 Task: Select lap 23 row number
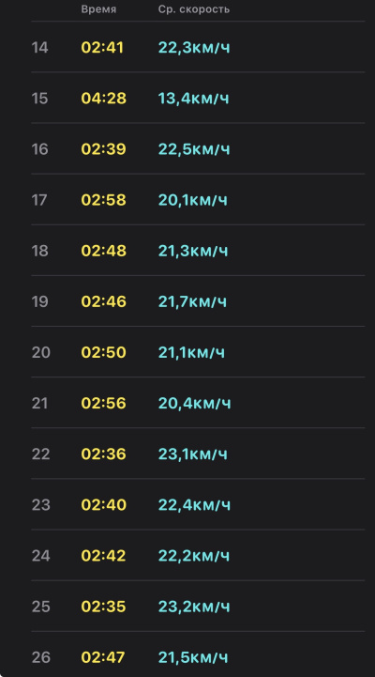pos(41,505)
